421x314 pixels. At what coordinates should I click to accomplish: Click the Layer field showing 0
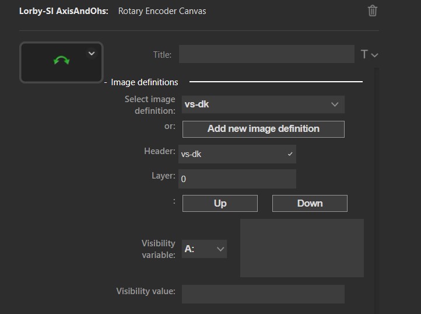[x=237, y=179]
